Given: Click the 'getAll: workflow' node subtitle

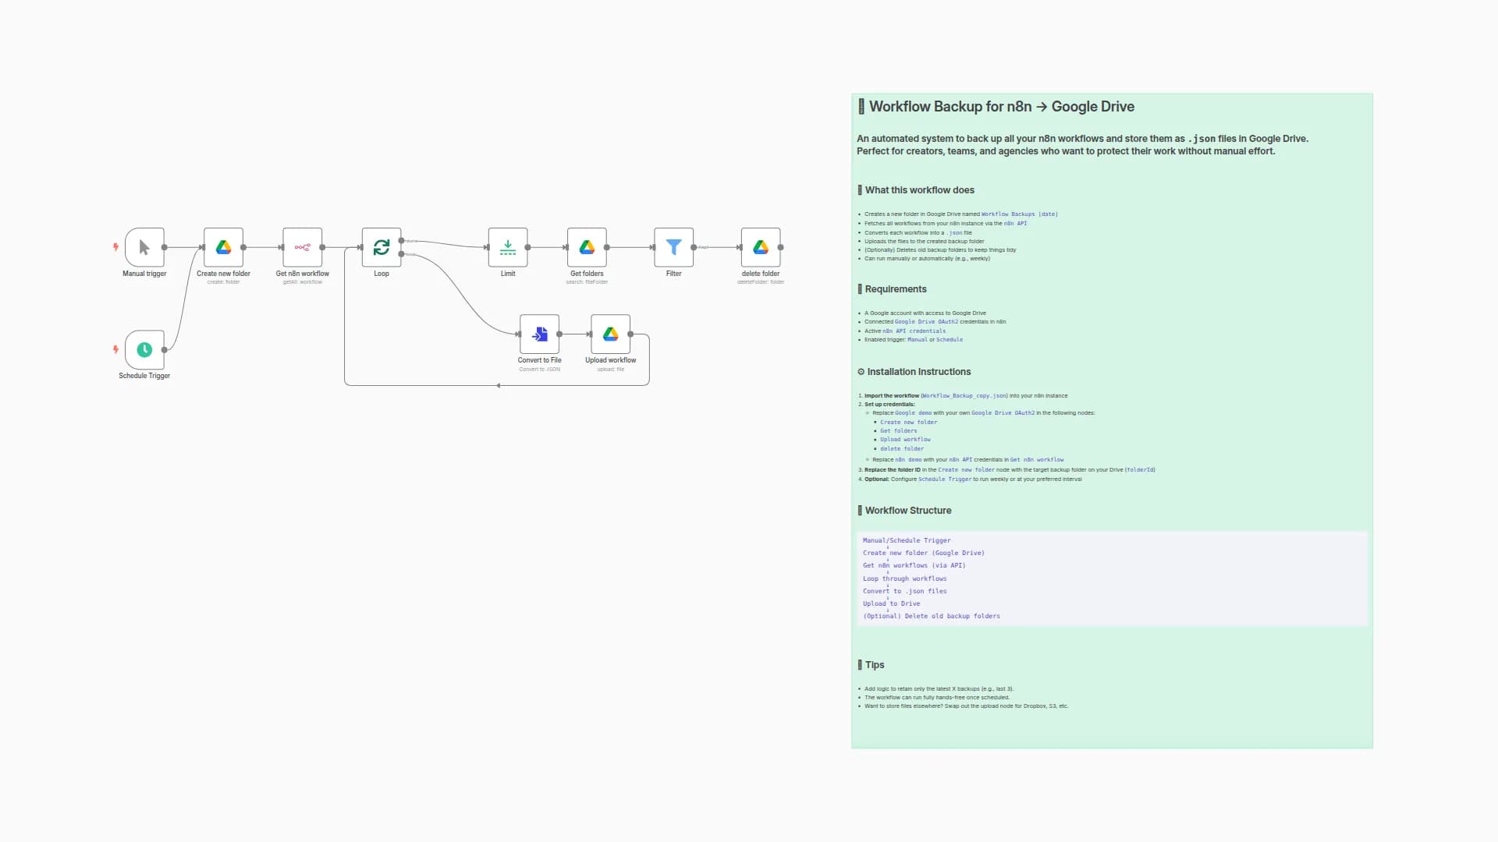Looking at the screenshot, I should click(x=303, y=282).
